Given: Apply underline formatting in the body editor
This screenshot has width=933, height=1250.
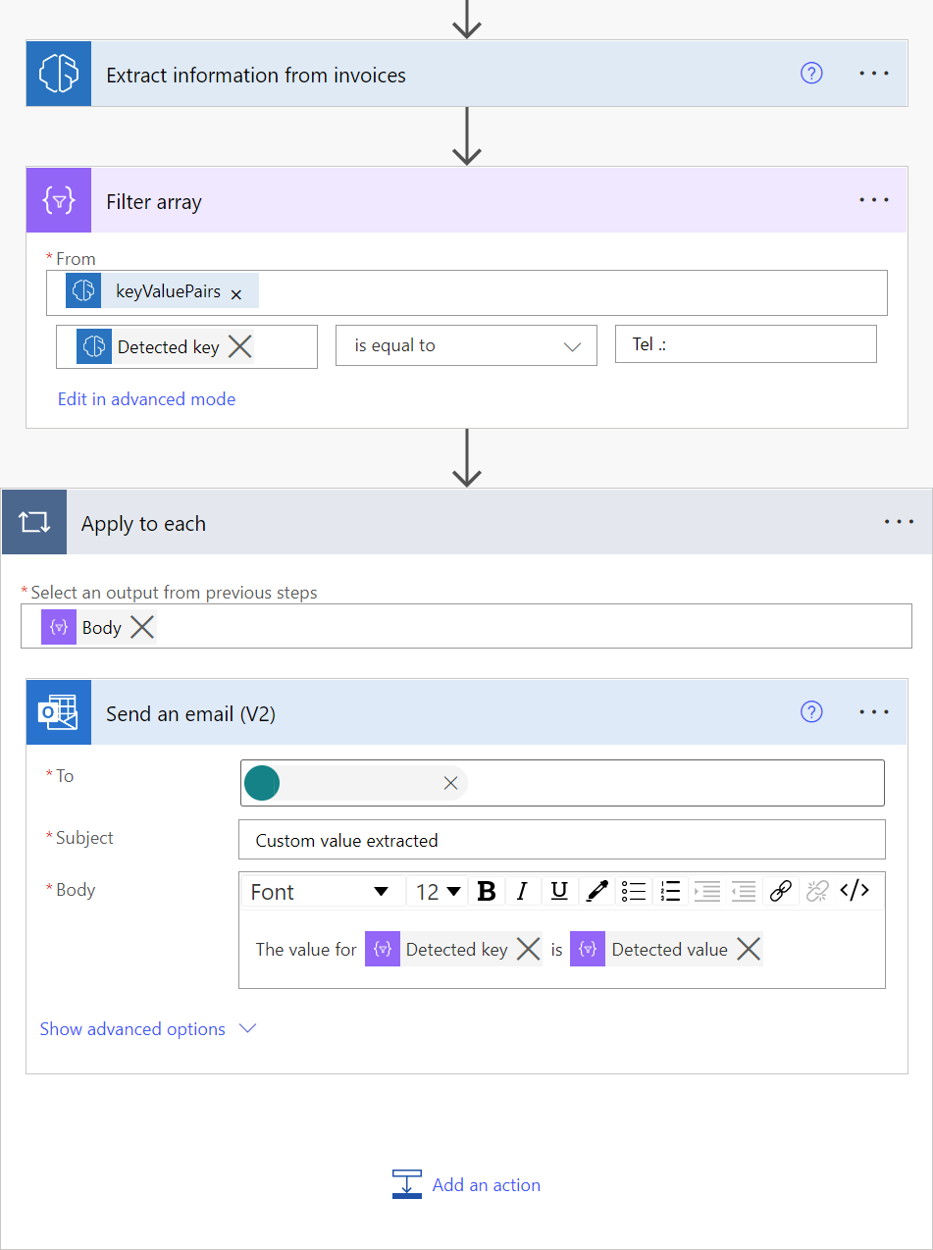Looking at the screenshot, I should (x=558, y=891).
